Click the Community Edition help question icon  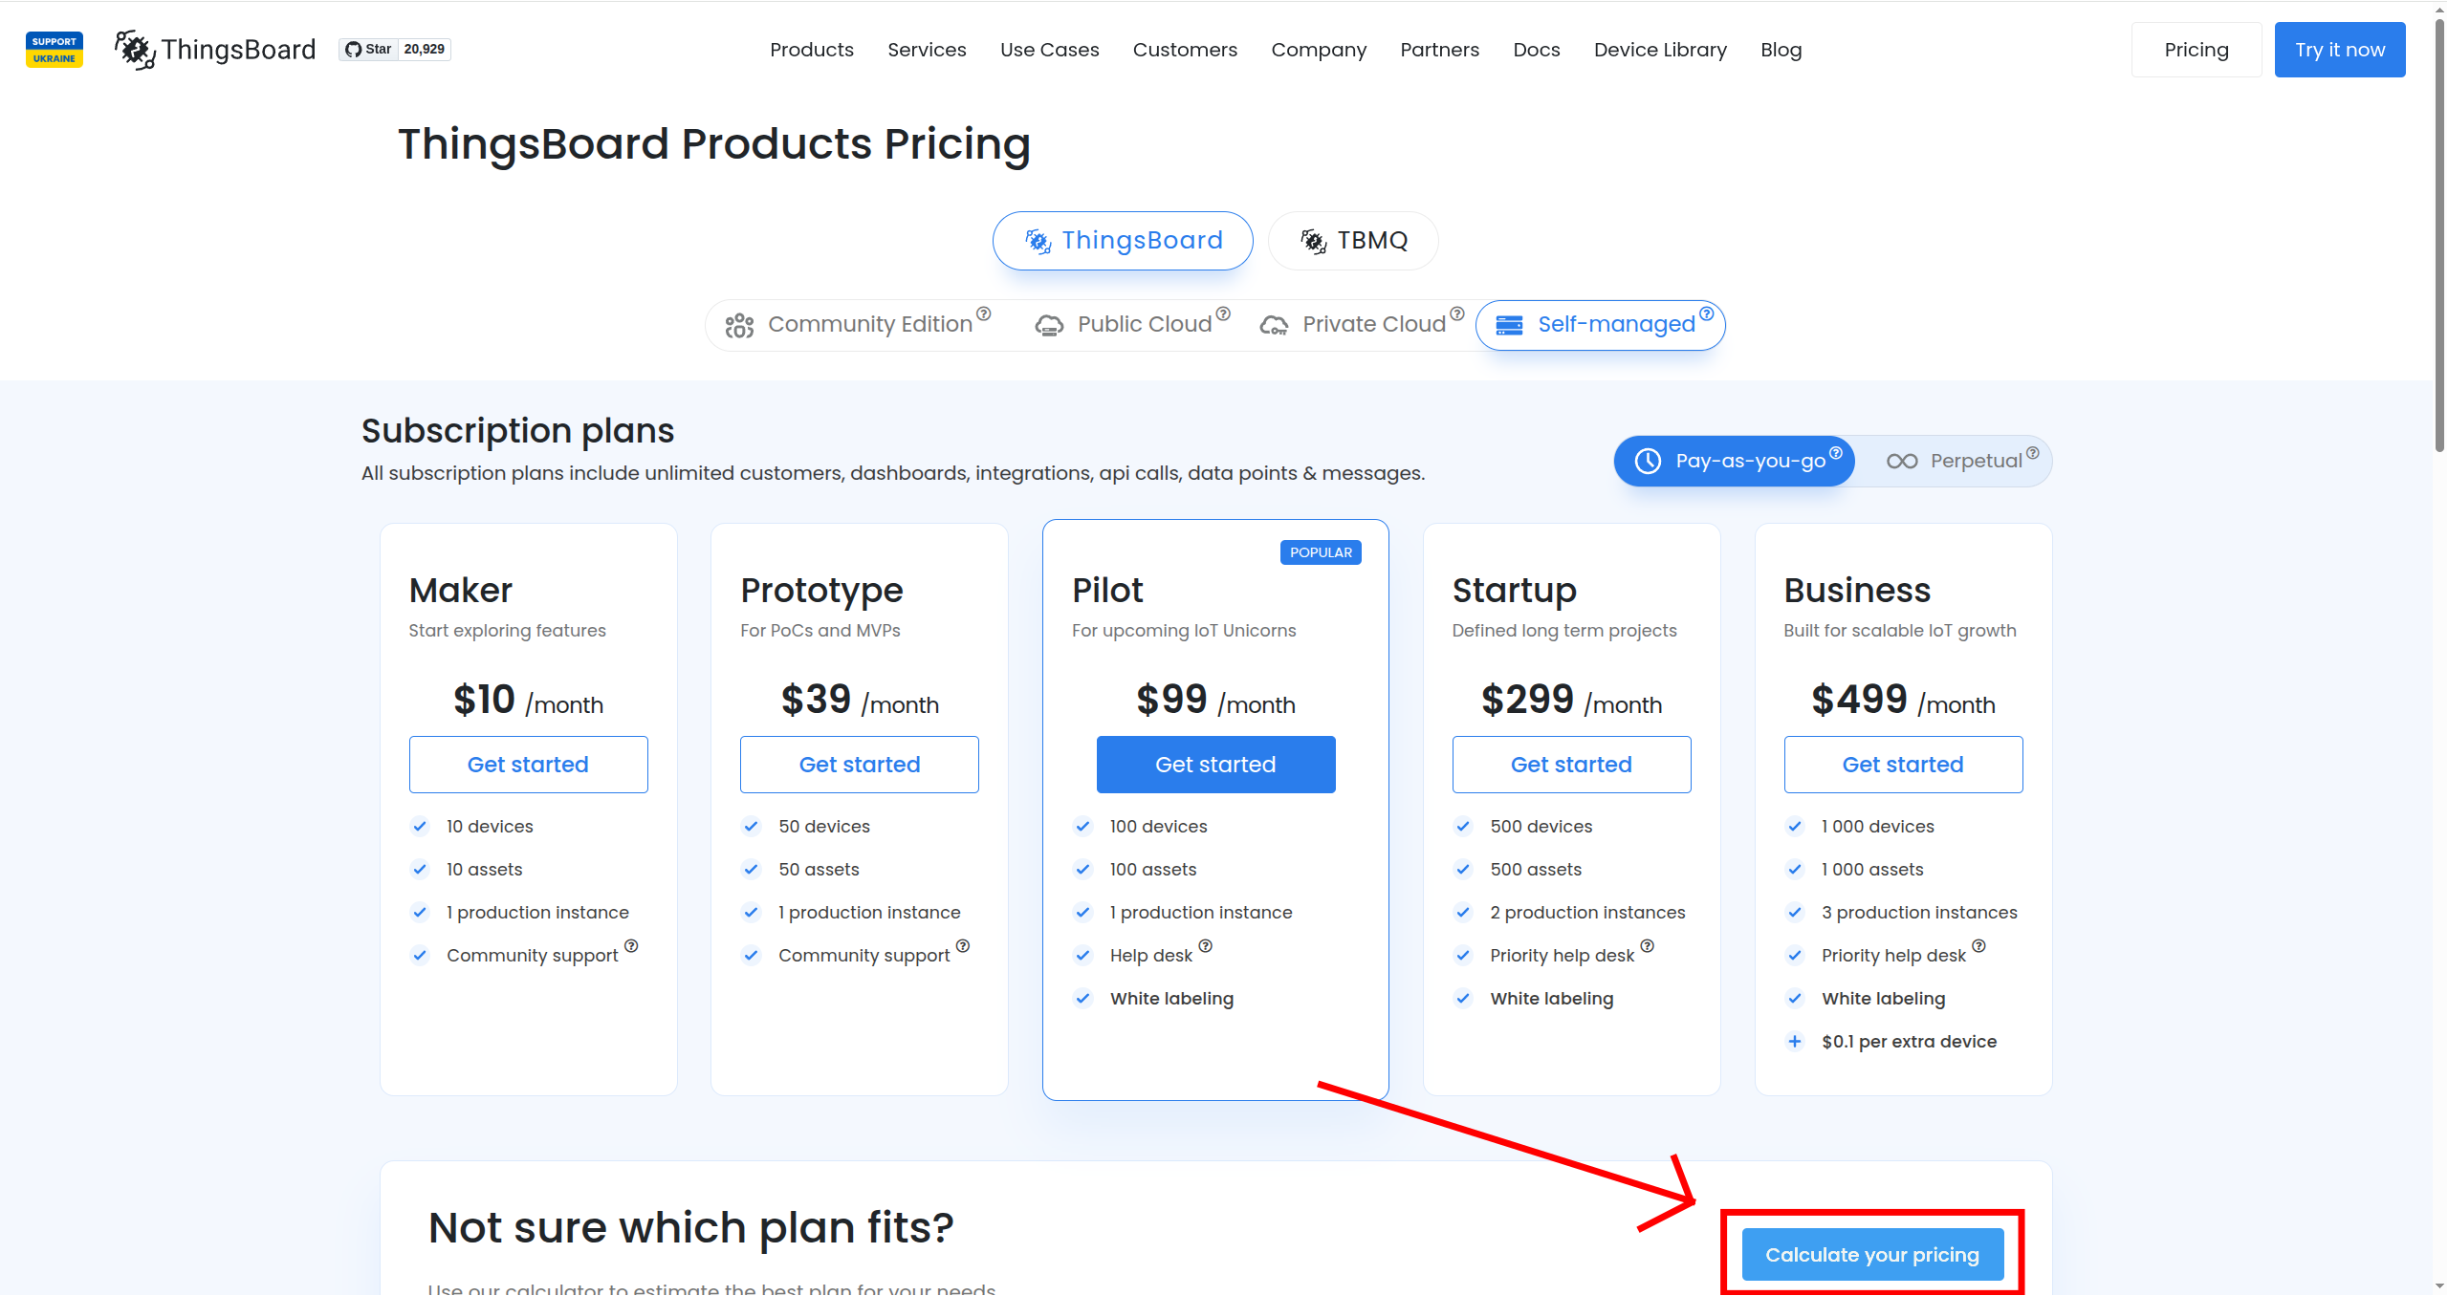[x=983, y=314]
